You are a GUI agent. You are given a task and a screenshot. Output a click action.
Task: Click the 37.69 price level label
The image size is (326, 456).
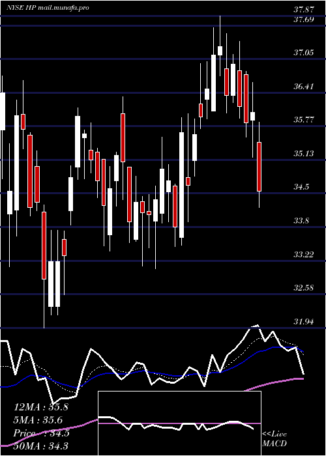tap(304, 20)
